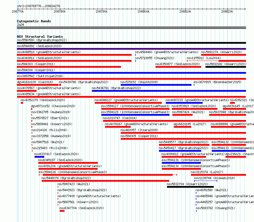This screenshot has width=254, height=222.
Task: Select nsv4086227 (gnomADStructuralVariants) variant
Action: pyautogui.click(x=128, y=103)
